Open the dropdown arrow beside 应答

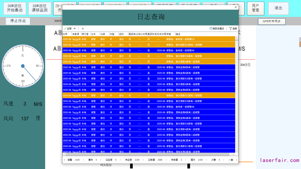tap(75, 29)
